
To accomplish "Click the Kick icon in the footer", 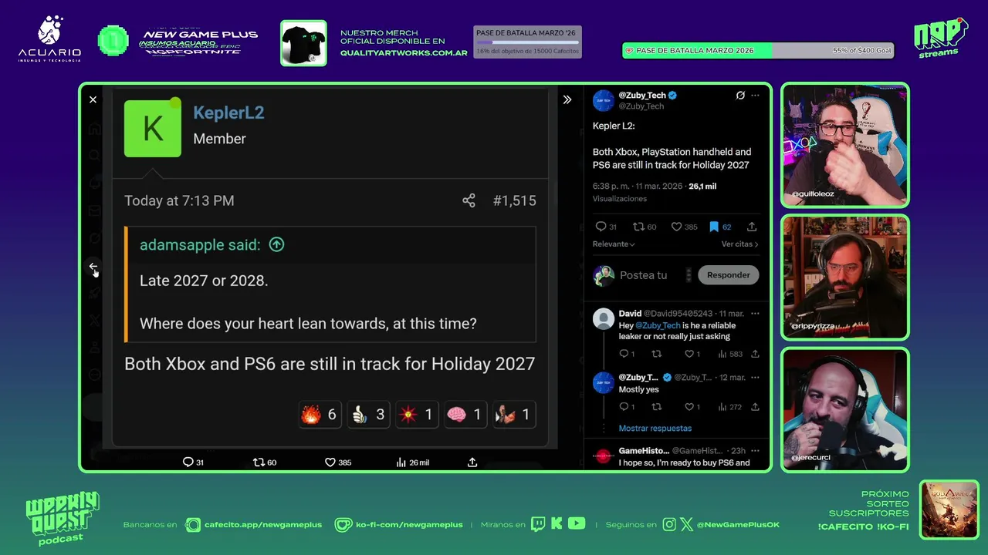I will pyautogui.click(x=557, y=524).
